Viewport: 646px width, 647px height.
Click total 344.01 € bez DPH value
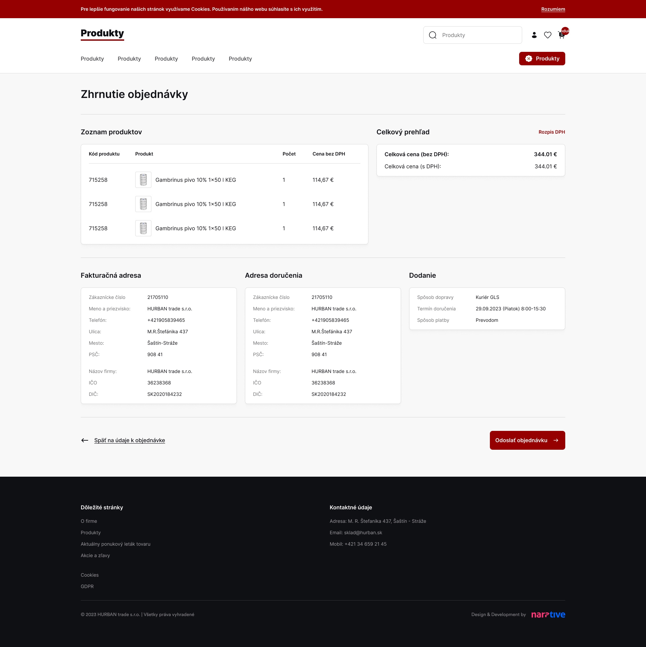[x=545, y=154]
